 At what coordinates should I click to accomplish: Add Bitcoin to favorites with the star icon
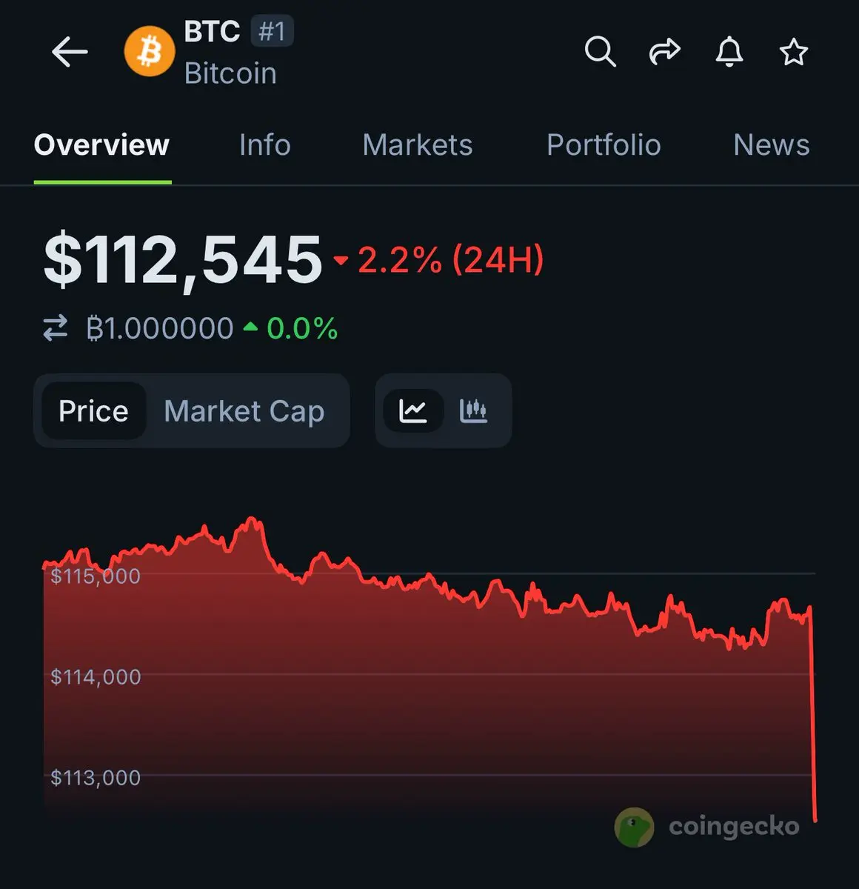click(x=794, y=52)
